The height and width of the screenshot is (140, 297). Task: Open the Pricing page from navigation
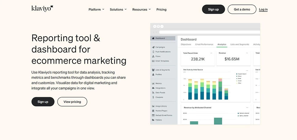pos(161,9)
